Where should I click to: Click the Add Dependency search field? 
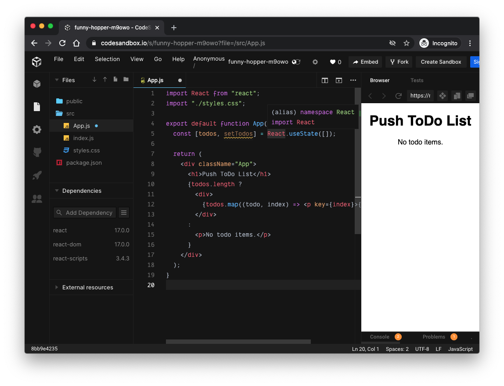tap(85, 213)
